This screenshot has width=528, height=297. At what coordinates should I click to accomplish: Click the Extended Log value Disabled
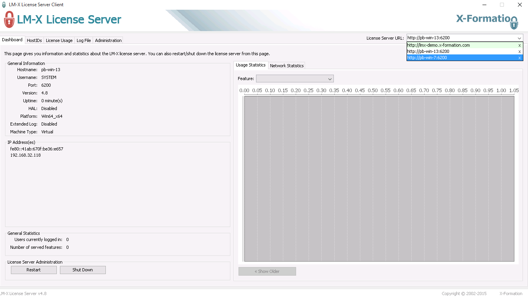[49, 124]
